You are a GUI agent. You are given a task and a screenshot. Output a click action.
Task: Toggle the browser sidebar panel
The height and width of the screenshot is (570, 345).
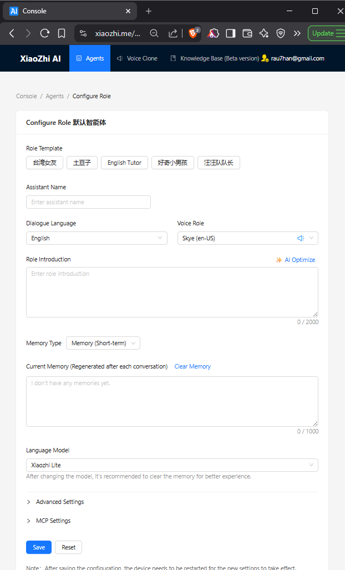click(x=231, y=33)
